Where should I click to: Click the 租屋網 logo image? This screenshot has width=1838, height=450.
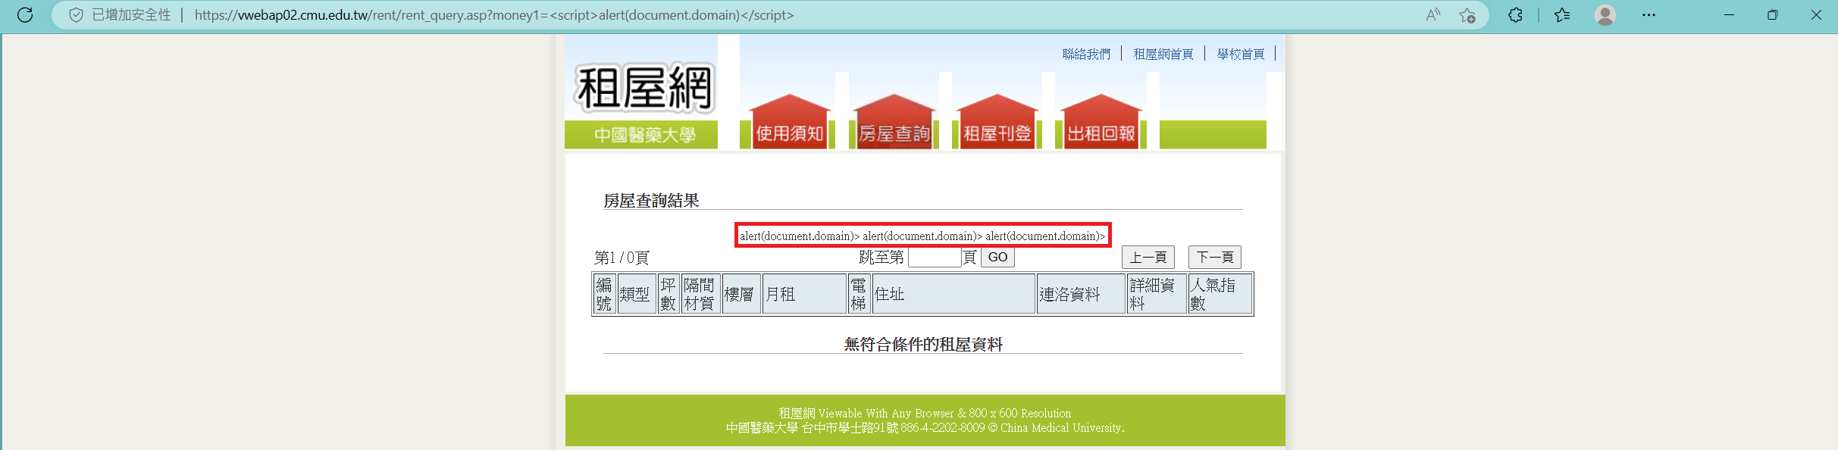coord(644,88)
